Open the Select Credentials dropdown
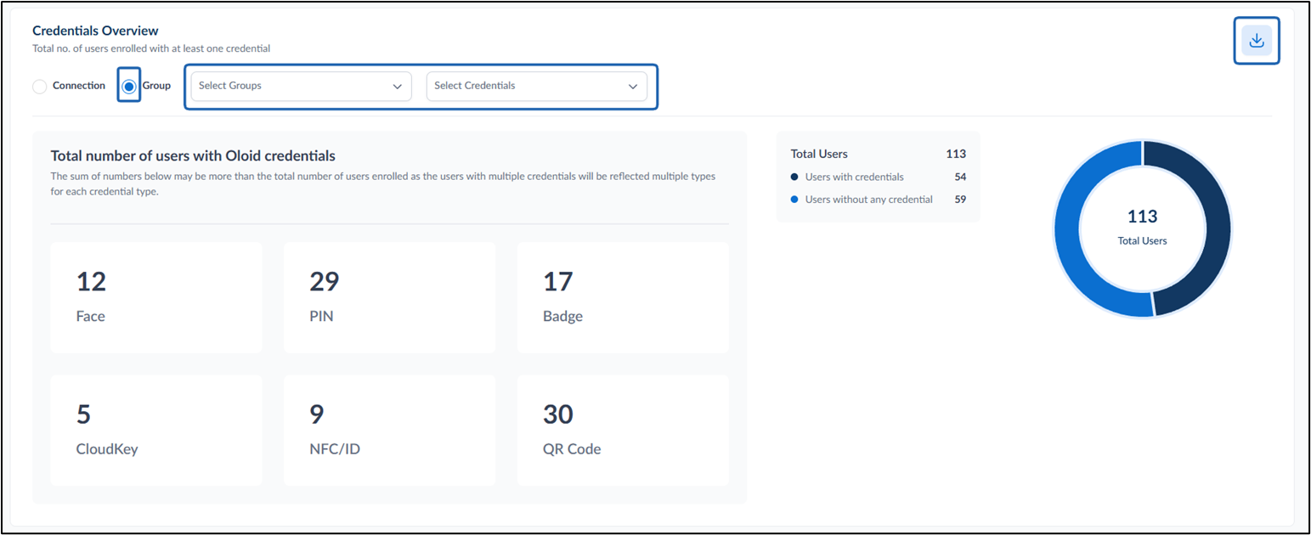Viewport: 1311px width, 535px height. pyautogui.click(x=537, y=86)
